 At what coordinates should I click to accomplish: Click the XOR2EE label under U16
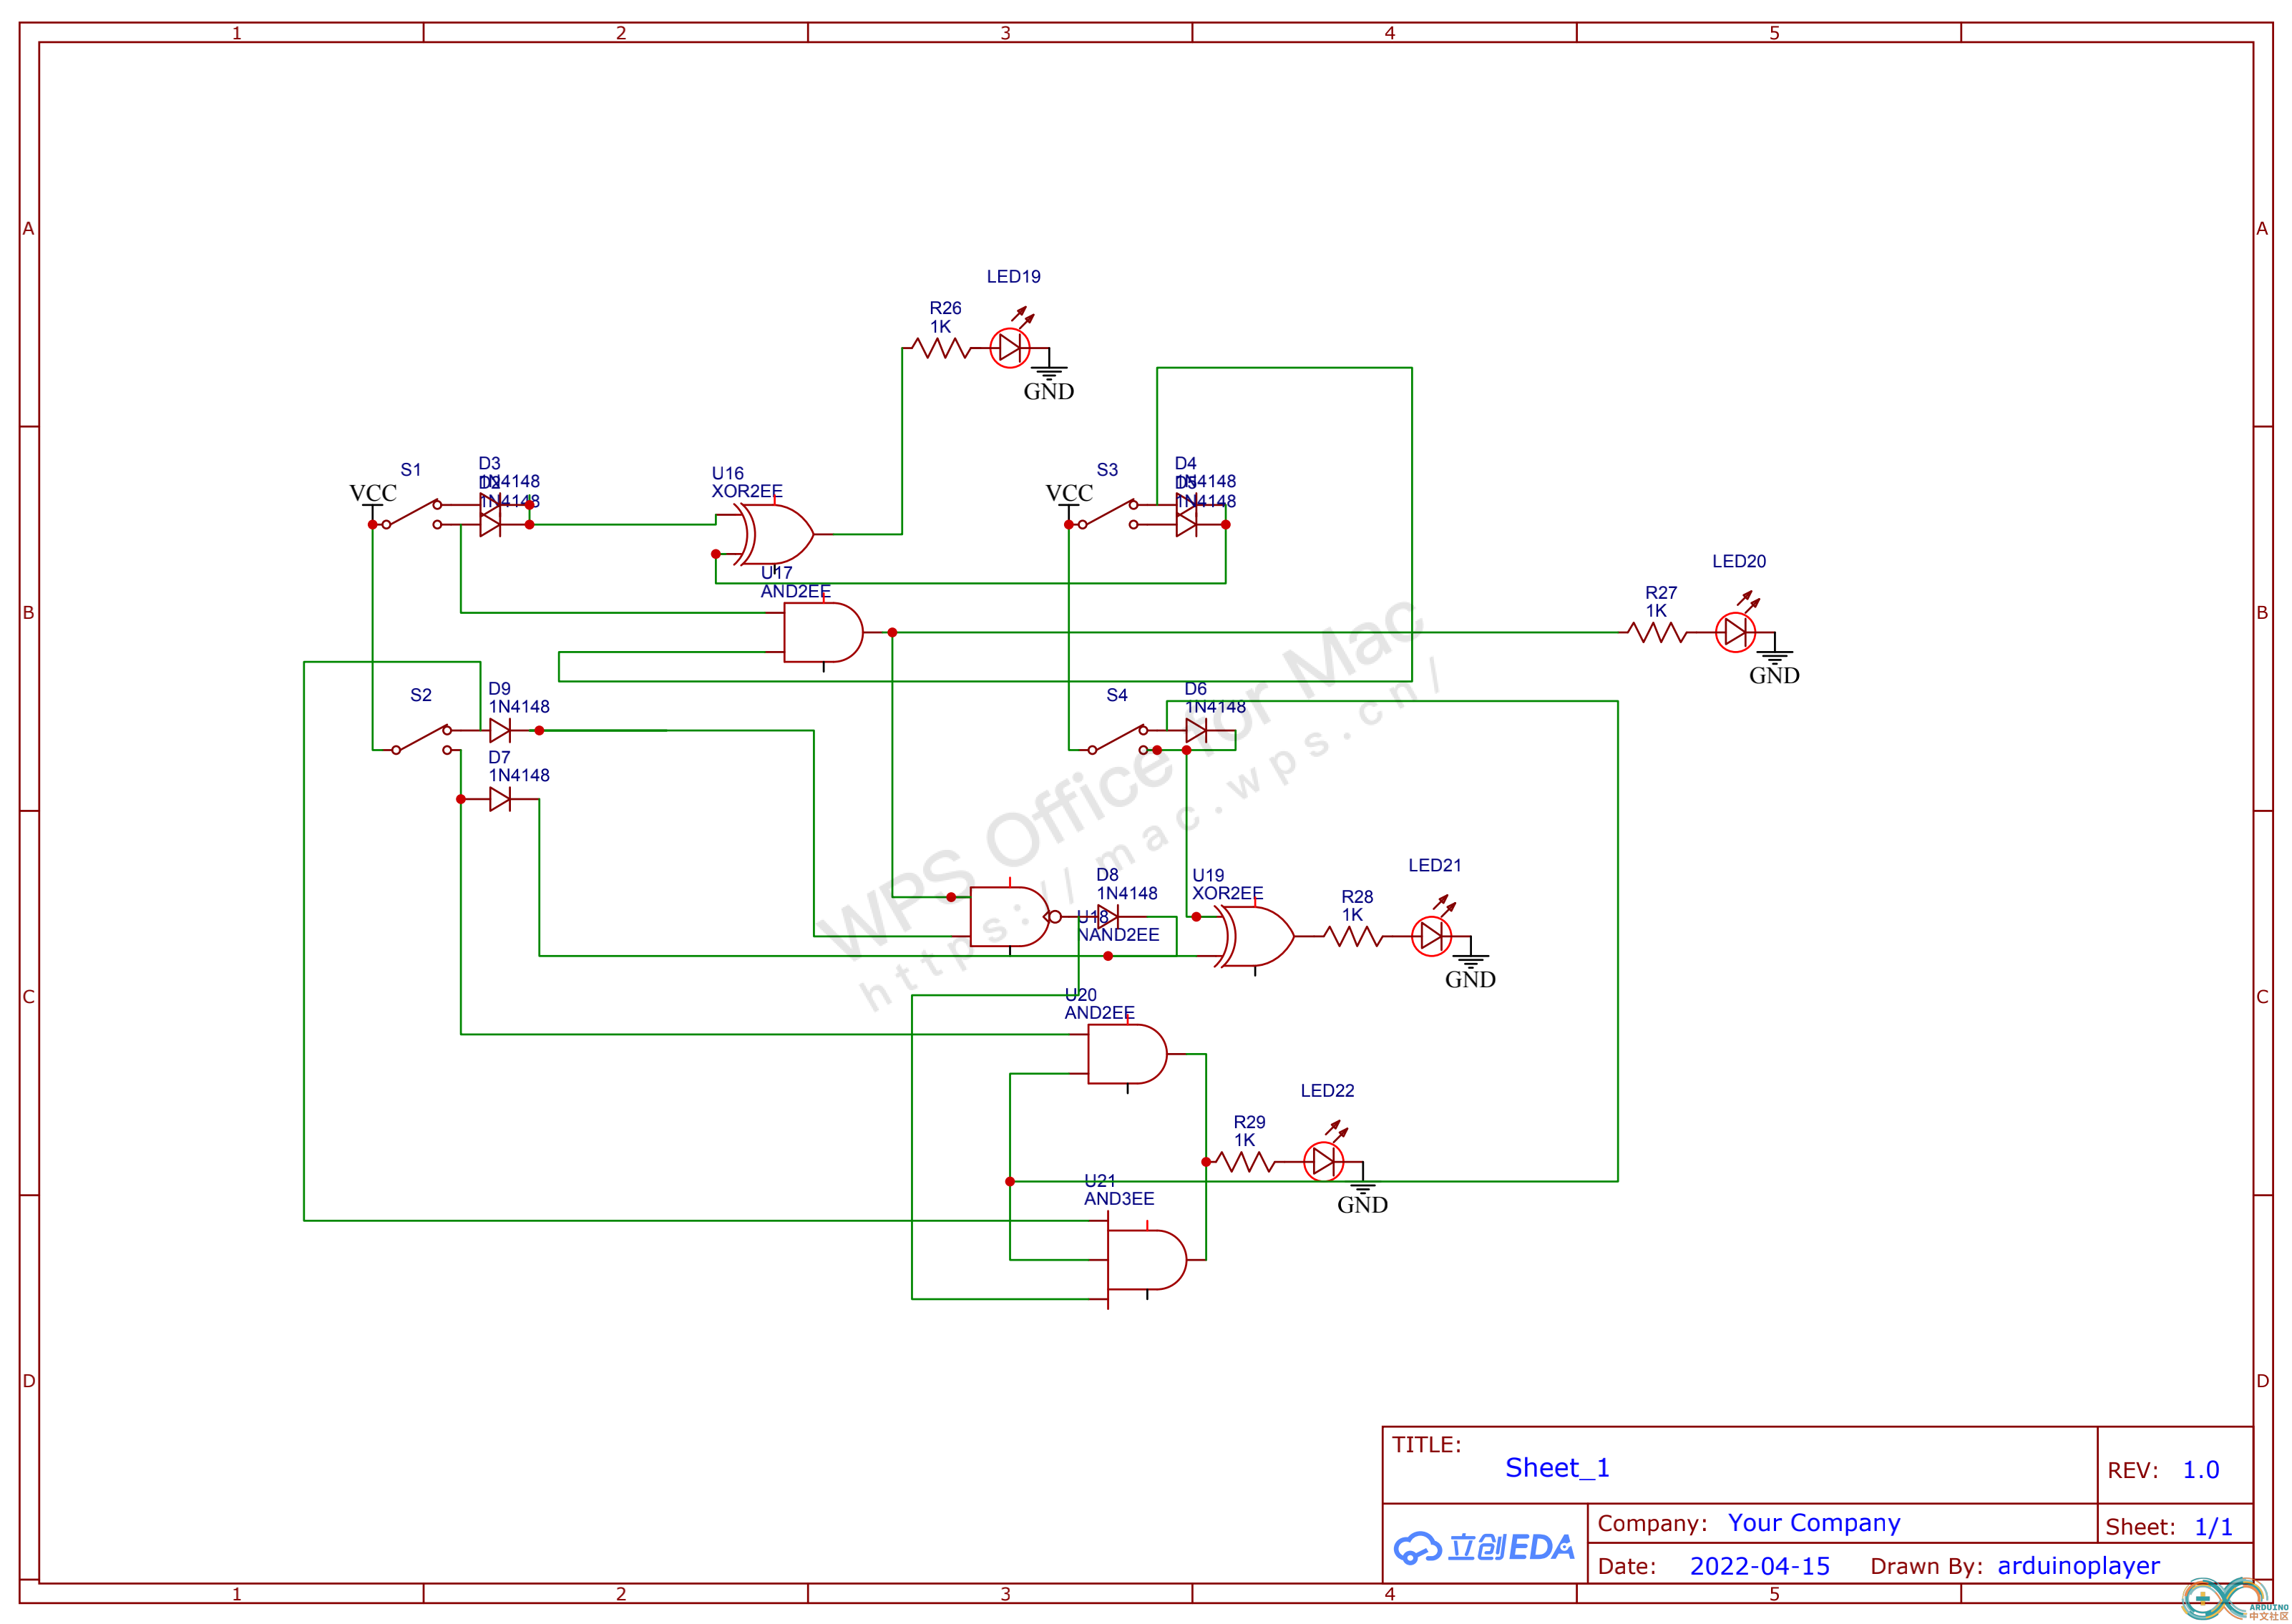(x=747, y=491)
